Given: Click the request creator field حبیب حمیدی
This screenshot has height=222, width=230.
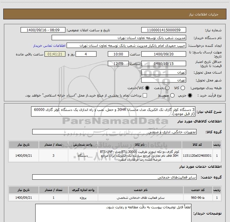Looking at the screenshot, I should coord(126,46).
